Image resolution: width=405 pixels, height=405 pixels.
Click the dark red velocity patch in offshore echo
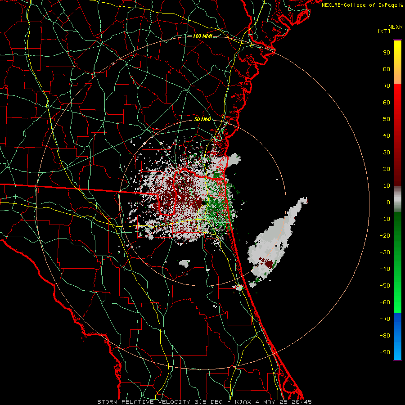[269, 264]
